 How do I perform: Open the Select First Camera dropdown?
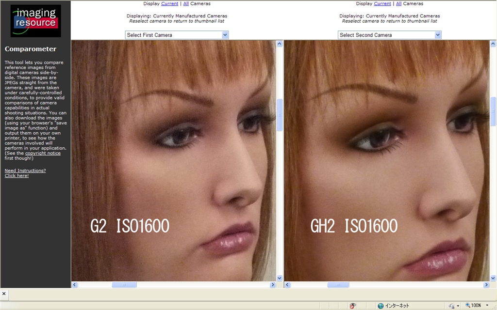tap(177, 35)
